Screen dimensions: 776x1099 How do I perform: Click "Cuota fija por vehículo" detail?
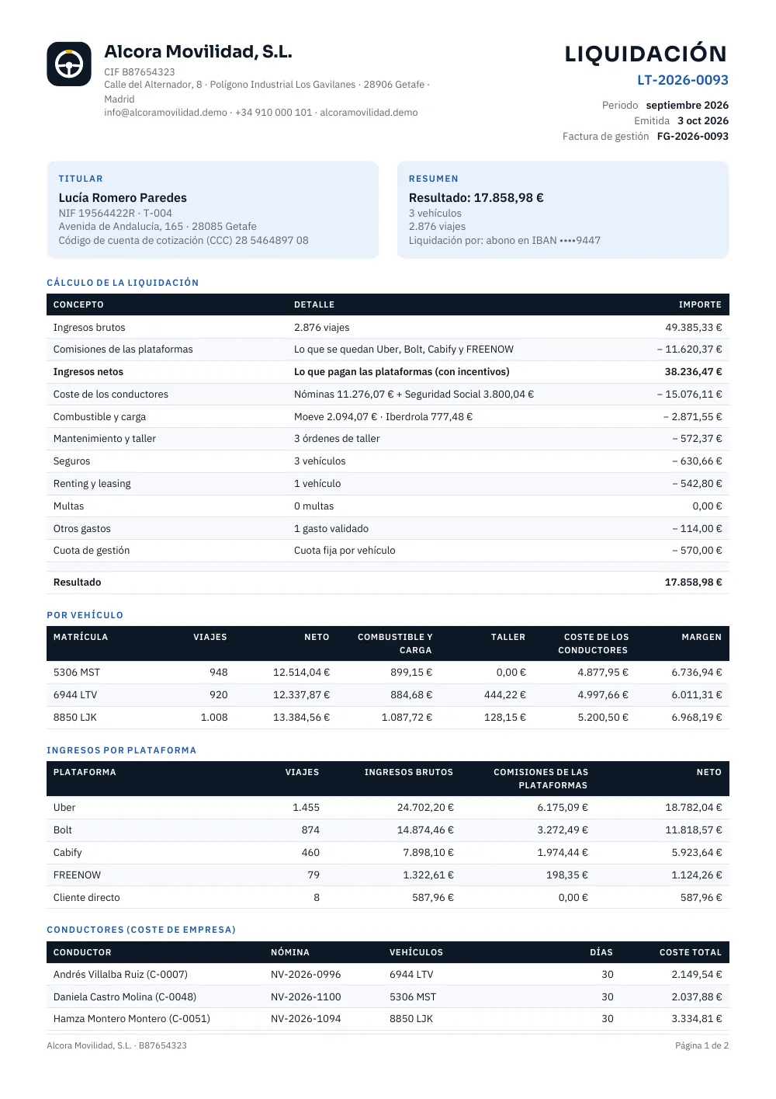(x=345, y=551)
